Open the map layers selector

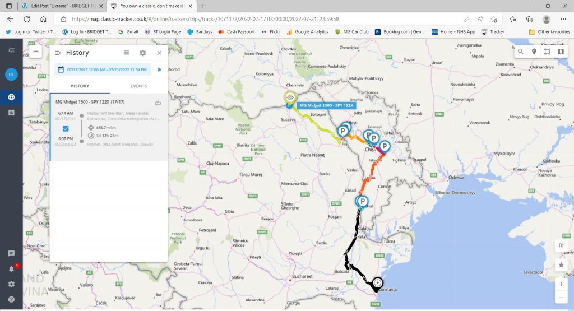(x=561, y=52)
